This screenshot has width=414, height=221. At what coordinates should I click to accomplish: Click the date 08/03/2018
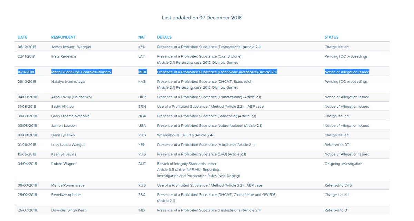(27, 185)
